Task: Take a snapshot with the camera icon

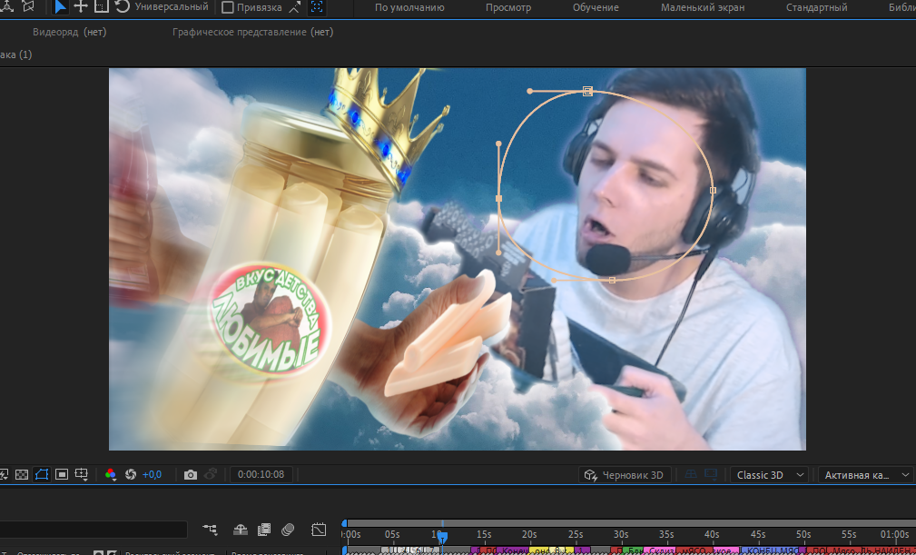Action: click(x=191, y=475)
